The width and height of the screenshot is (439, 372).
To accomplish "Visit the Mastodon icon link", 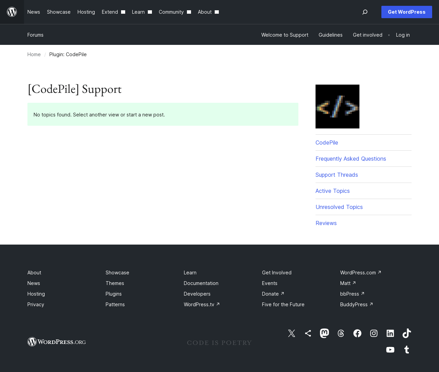I will [x=324, y=333].
